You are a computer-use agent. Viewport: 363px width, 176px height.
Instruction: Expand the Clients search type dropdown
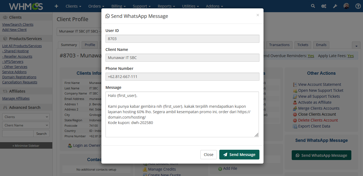pos(26,117)
